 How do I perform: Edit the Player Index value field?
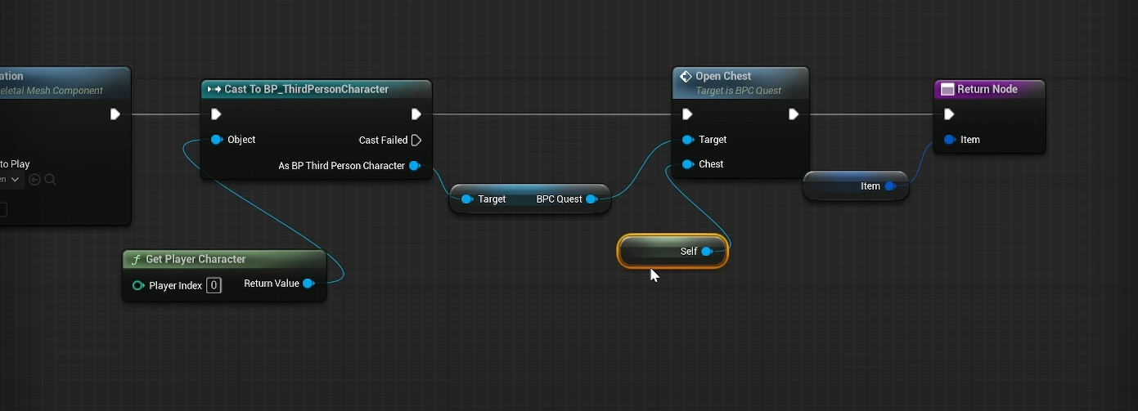click(214, 285)
